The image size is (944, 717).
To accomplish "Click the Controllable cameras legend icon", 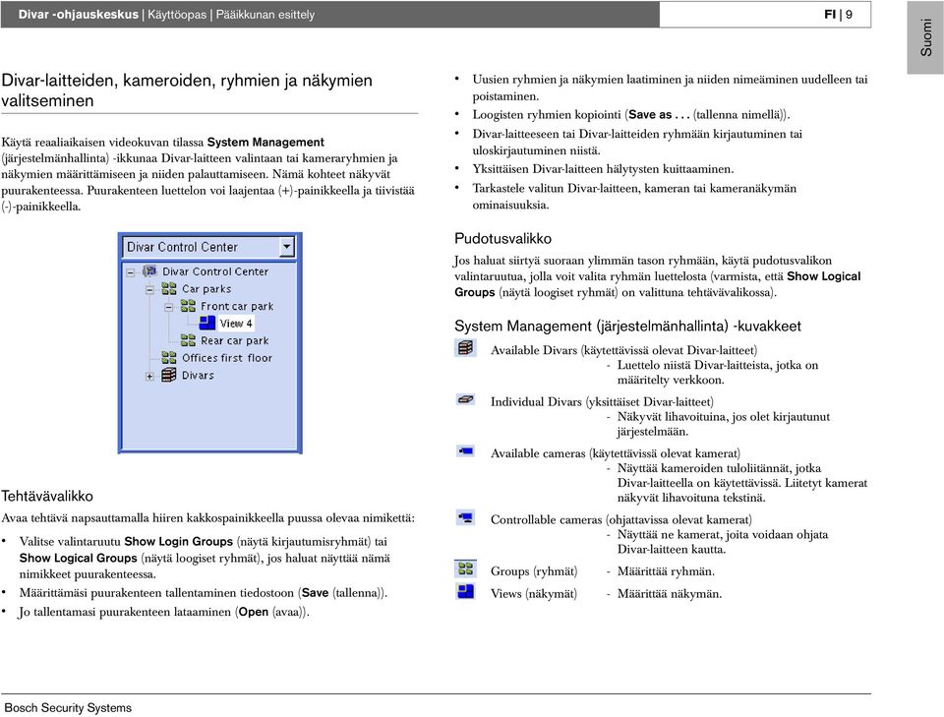I will click(465, 517).
